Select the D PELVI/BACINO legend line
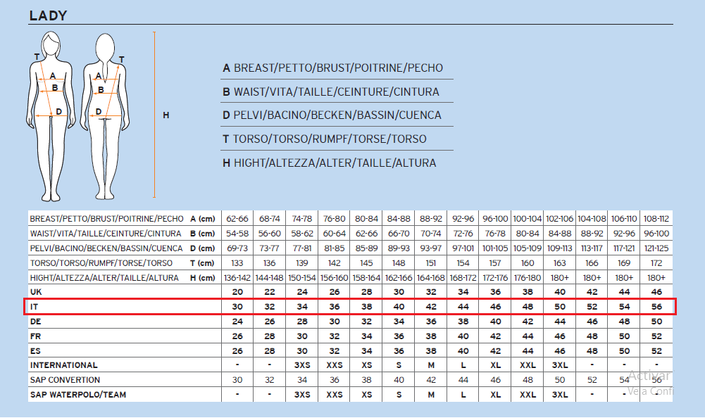The image size is (705, 418). click(332, 115)
